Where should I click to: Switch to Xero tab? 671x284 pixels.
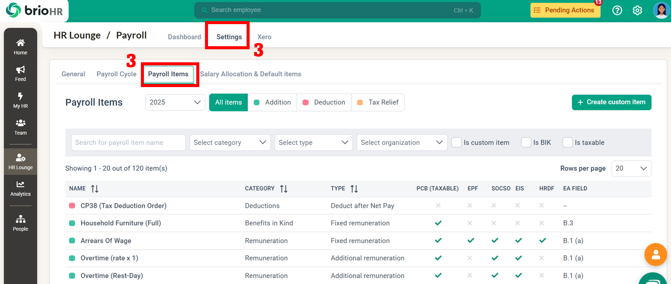coord(264,37)
